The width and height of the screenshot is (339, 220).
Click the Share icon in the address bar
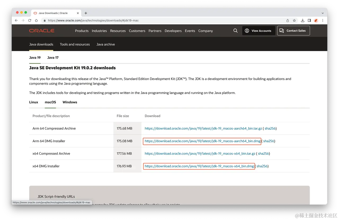pyautogui.click(x=288, y=20)
